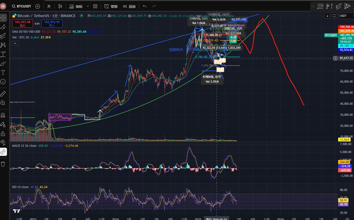This screenshot has width=354, height=220.
Task: Open BTCUSDT symbol search
Action: click(x=21, y=6)
